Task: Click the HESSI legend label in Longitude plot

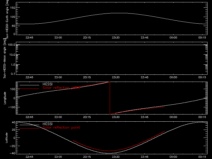Action: tap(47, 84)
